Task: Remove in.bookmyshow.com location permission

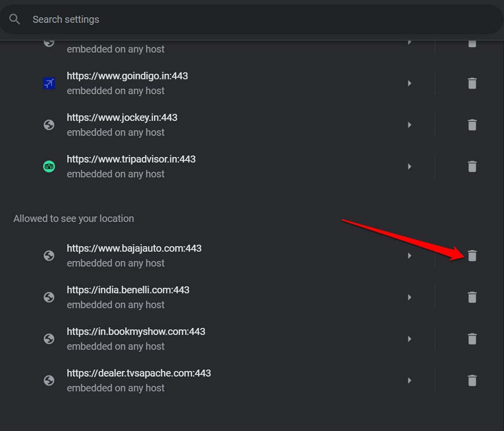Action: coord(472,339)
